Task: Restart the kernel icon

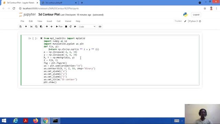Action: pyautogui.click(x=70, y=27)
